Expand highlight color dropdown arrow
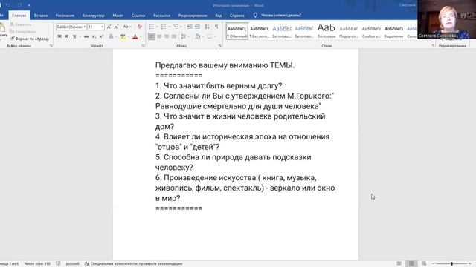 click(x=129, y=36)
